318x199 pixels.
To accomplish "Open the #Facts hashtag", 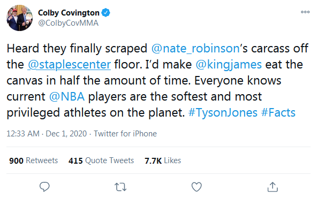I will click(x=278, y=112).
